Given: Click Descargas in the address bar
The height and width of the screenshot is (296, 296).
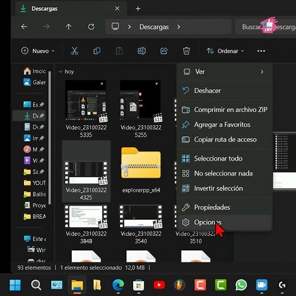Looking at the screenshot, I should click(x=154, y=27).
